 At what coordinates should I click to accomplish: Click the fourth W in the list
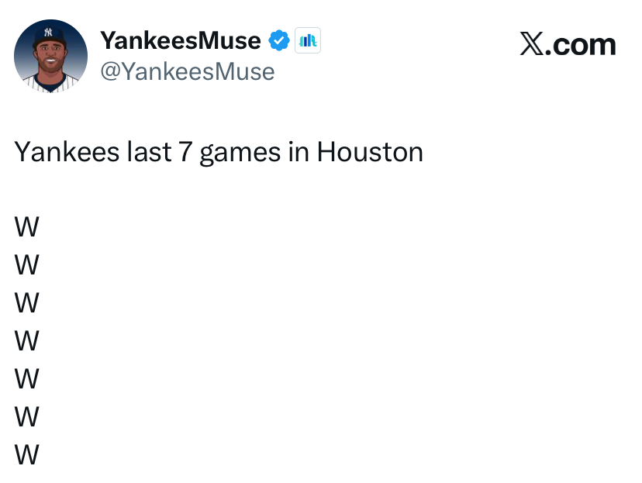point(26,341)
